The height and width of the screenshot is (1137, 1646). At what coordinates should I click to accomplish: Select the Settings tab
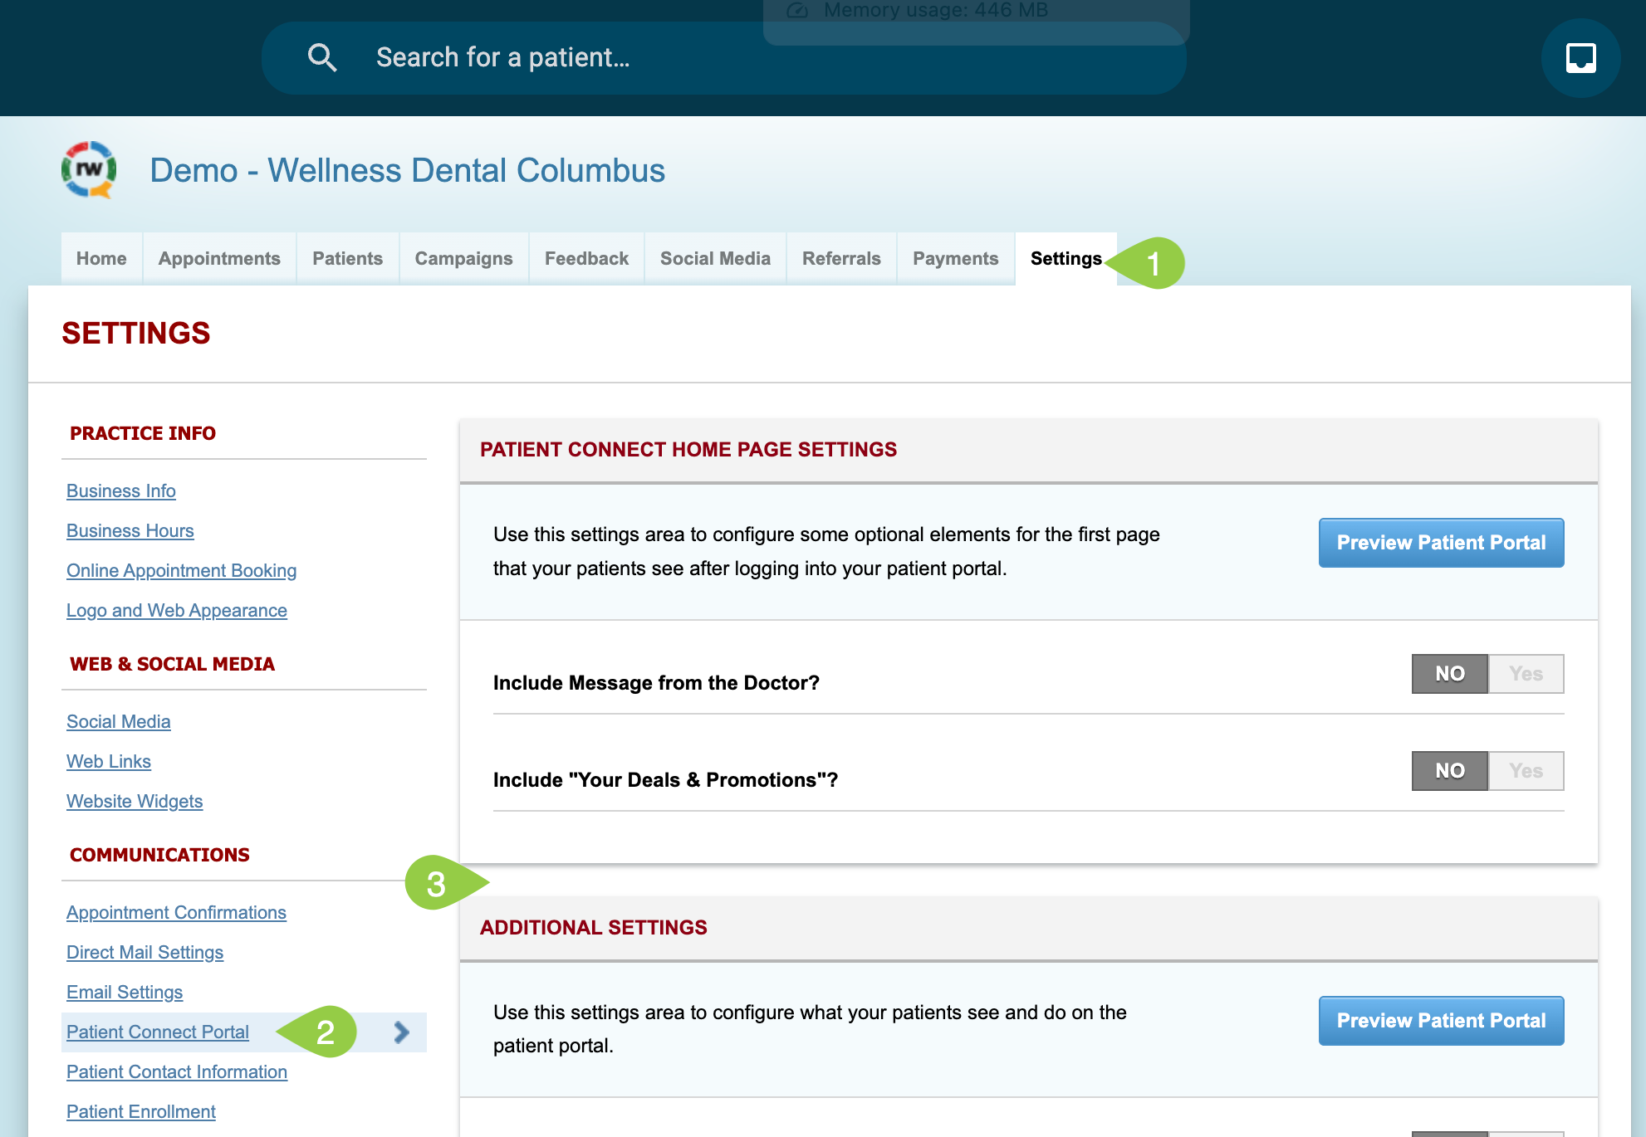point(1065,259)
